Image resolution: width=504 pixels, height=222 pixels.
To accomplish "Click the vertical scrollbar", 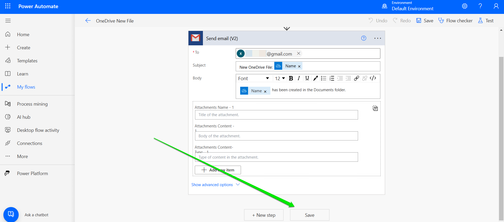I will click(x=501, y=138).
